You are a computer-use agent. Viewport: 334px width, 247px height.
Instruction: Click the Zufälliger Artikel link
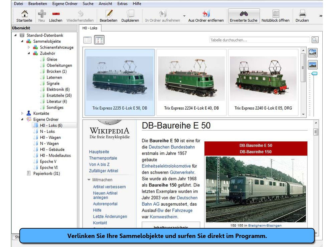104,171
